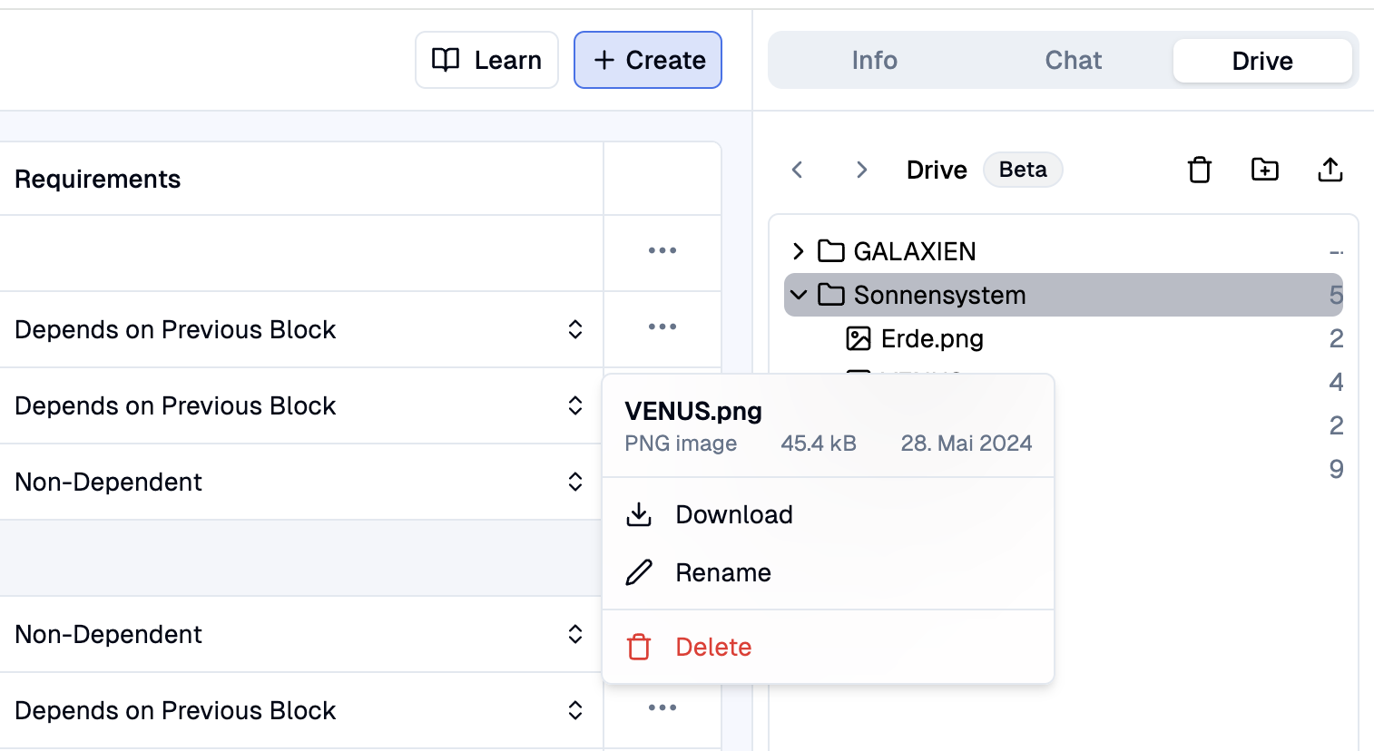Click the upload icon in Drive
The height and width of the screenshot is (751, 1374).
1330,170
